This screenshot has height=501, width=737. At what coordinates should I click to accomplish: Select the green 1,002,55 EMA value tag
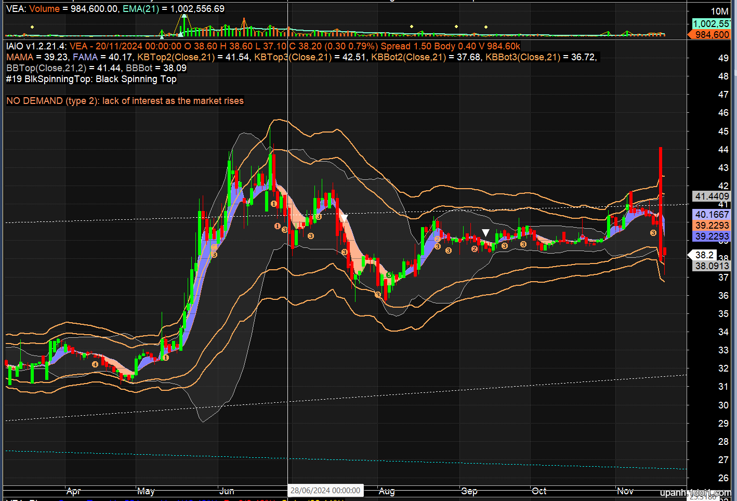click(x=711, y=24)
